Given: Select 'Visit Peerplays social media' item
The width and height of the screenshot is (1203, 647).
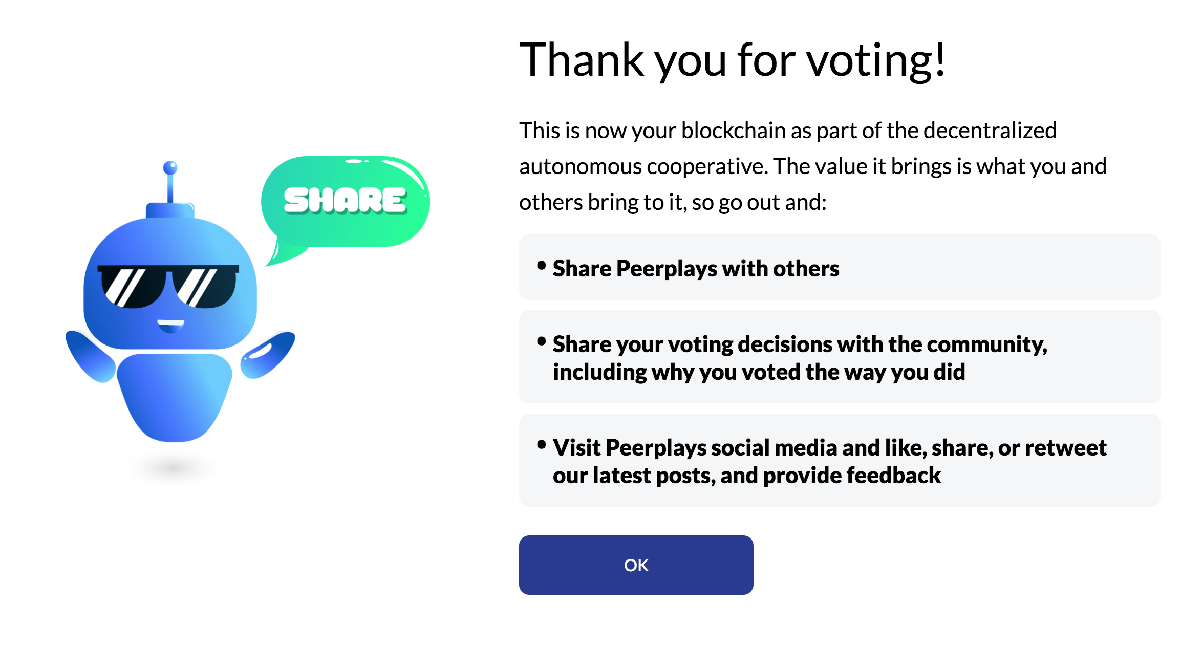Looking at the screenshot, I should [x=829, y=448].
